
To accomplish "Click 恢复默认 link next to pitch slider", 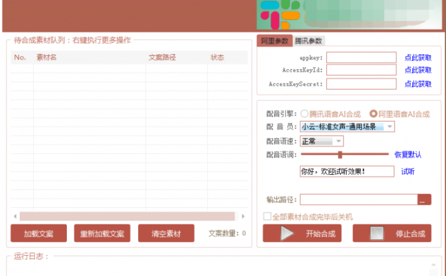I will [408, 155].
